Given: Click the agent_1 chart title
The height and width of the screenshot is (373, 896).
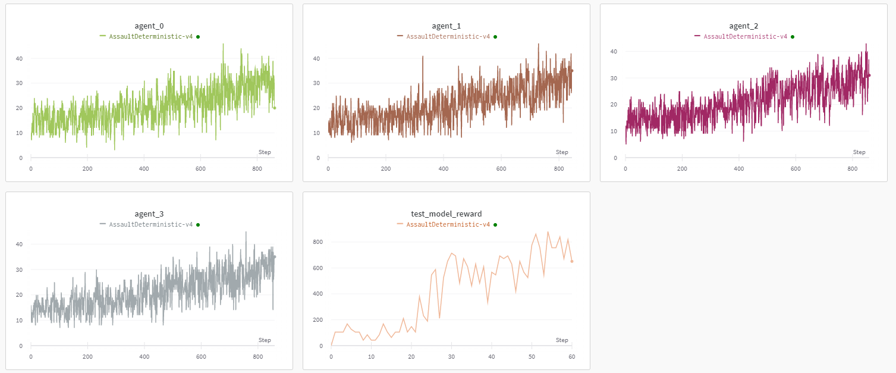Looking at the screenshot, I should [447, 26].
